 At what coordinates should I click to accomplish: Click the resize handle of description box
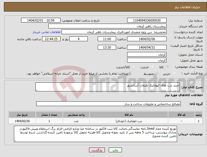click(37, 90)
